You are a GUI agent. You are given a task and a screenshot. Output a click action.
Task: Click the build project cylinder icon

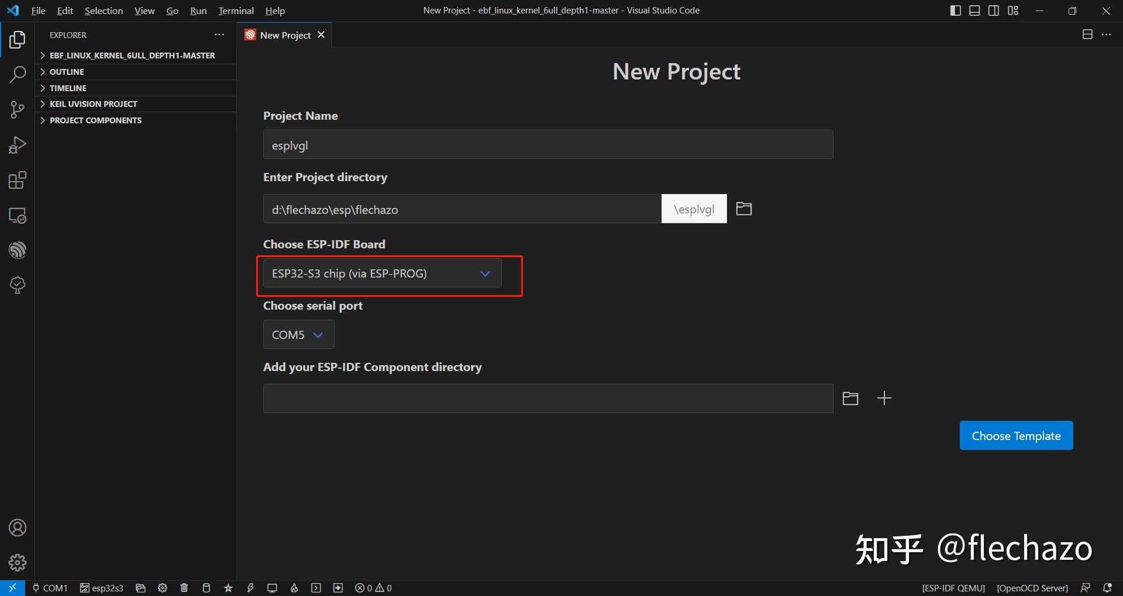(206, 588)
